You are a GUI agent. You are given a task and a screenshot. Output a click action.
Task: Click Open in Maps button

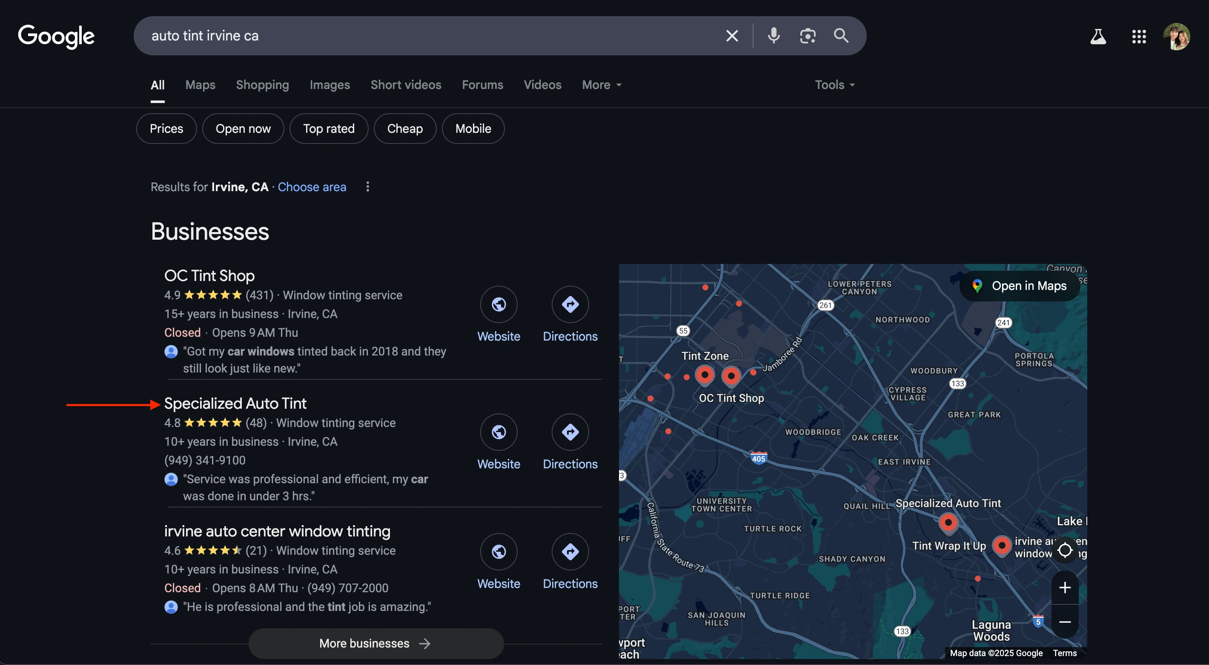pos(1020,286)
